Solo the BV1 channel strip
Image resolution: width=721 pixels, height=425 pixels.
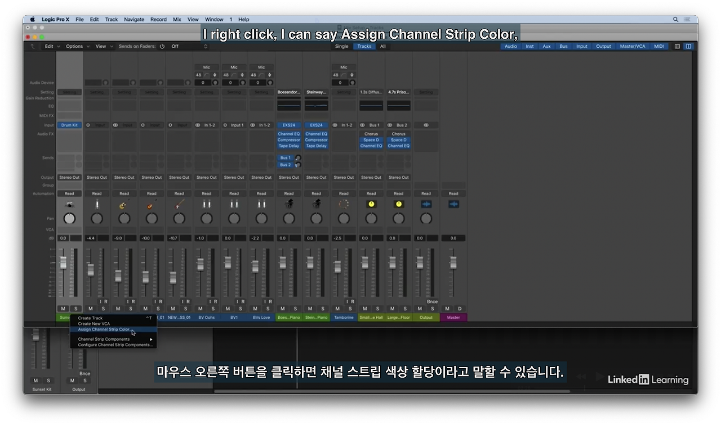[241, 309]
